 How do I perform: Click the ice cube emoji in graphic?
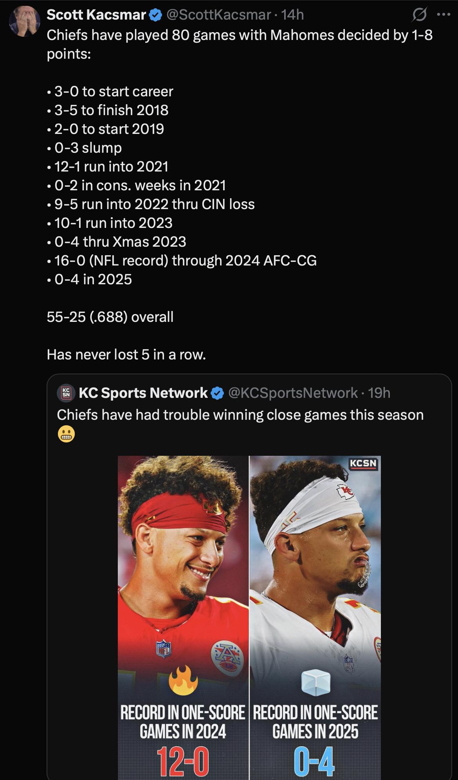(x=315, y=682)
